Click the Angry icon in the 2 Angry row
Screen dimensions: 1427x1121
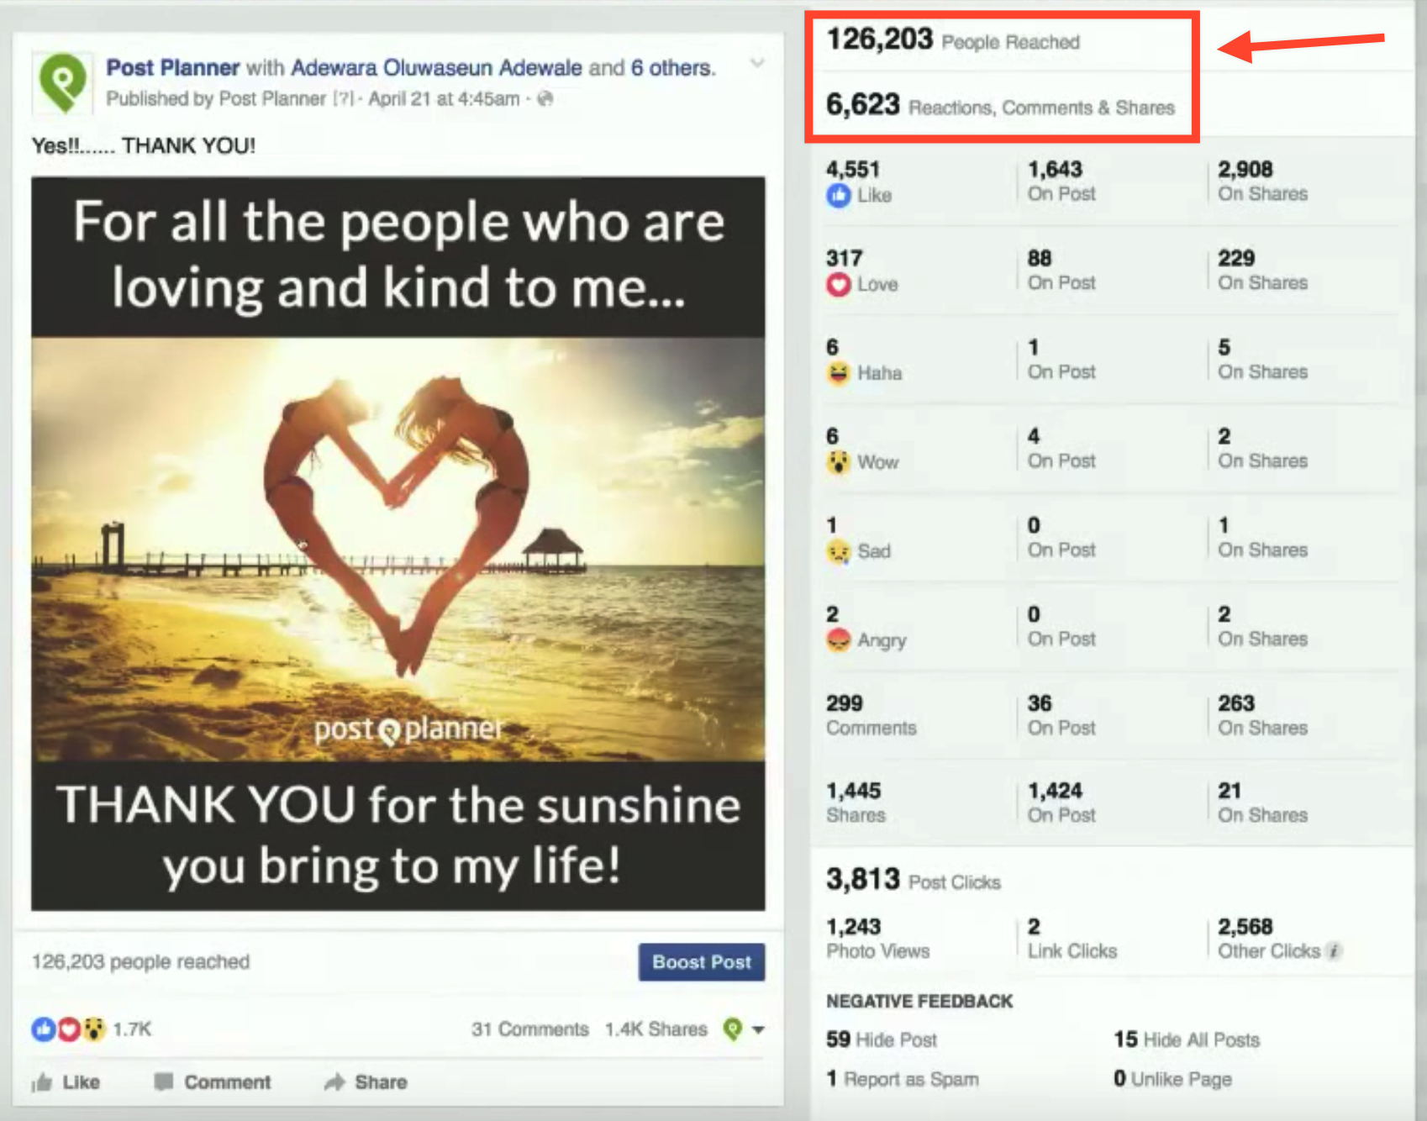click(x=839, y=640)
